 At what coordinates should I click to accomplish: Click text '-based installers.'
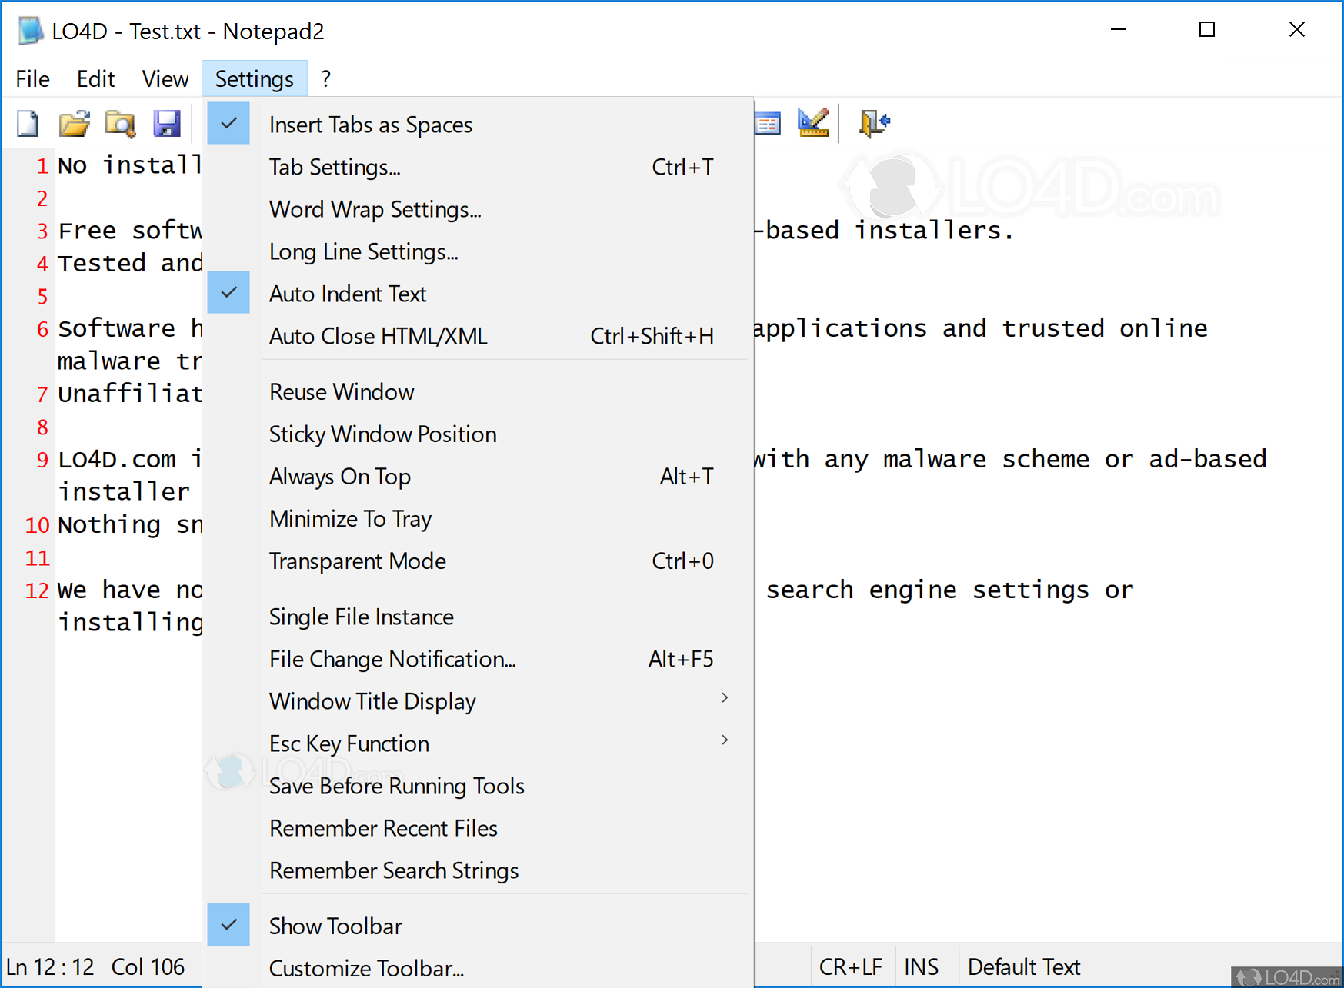click(x=884, y=230)
